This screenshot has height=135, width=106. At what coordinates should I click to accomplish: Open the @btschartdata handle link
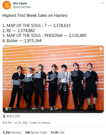pyautogui.click(x=22, y=7)
